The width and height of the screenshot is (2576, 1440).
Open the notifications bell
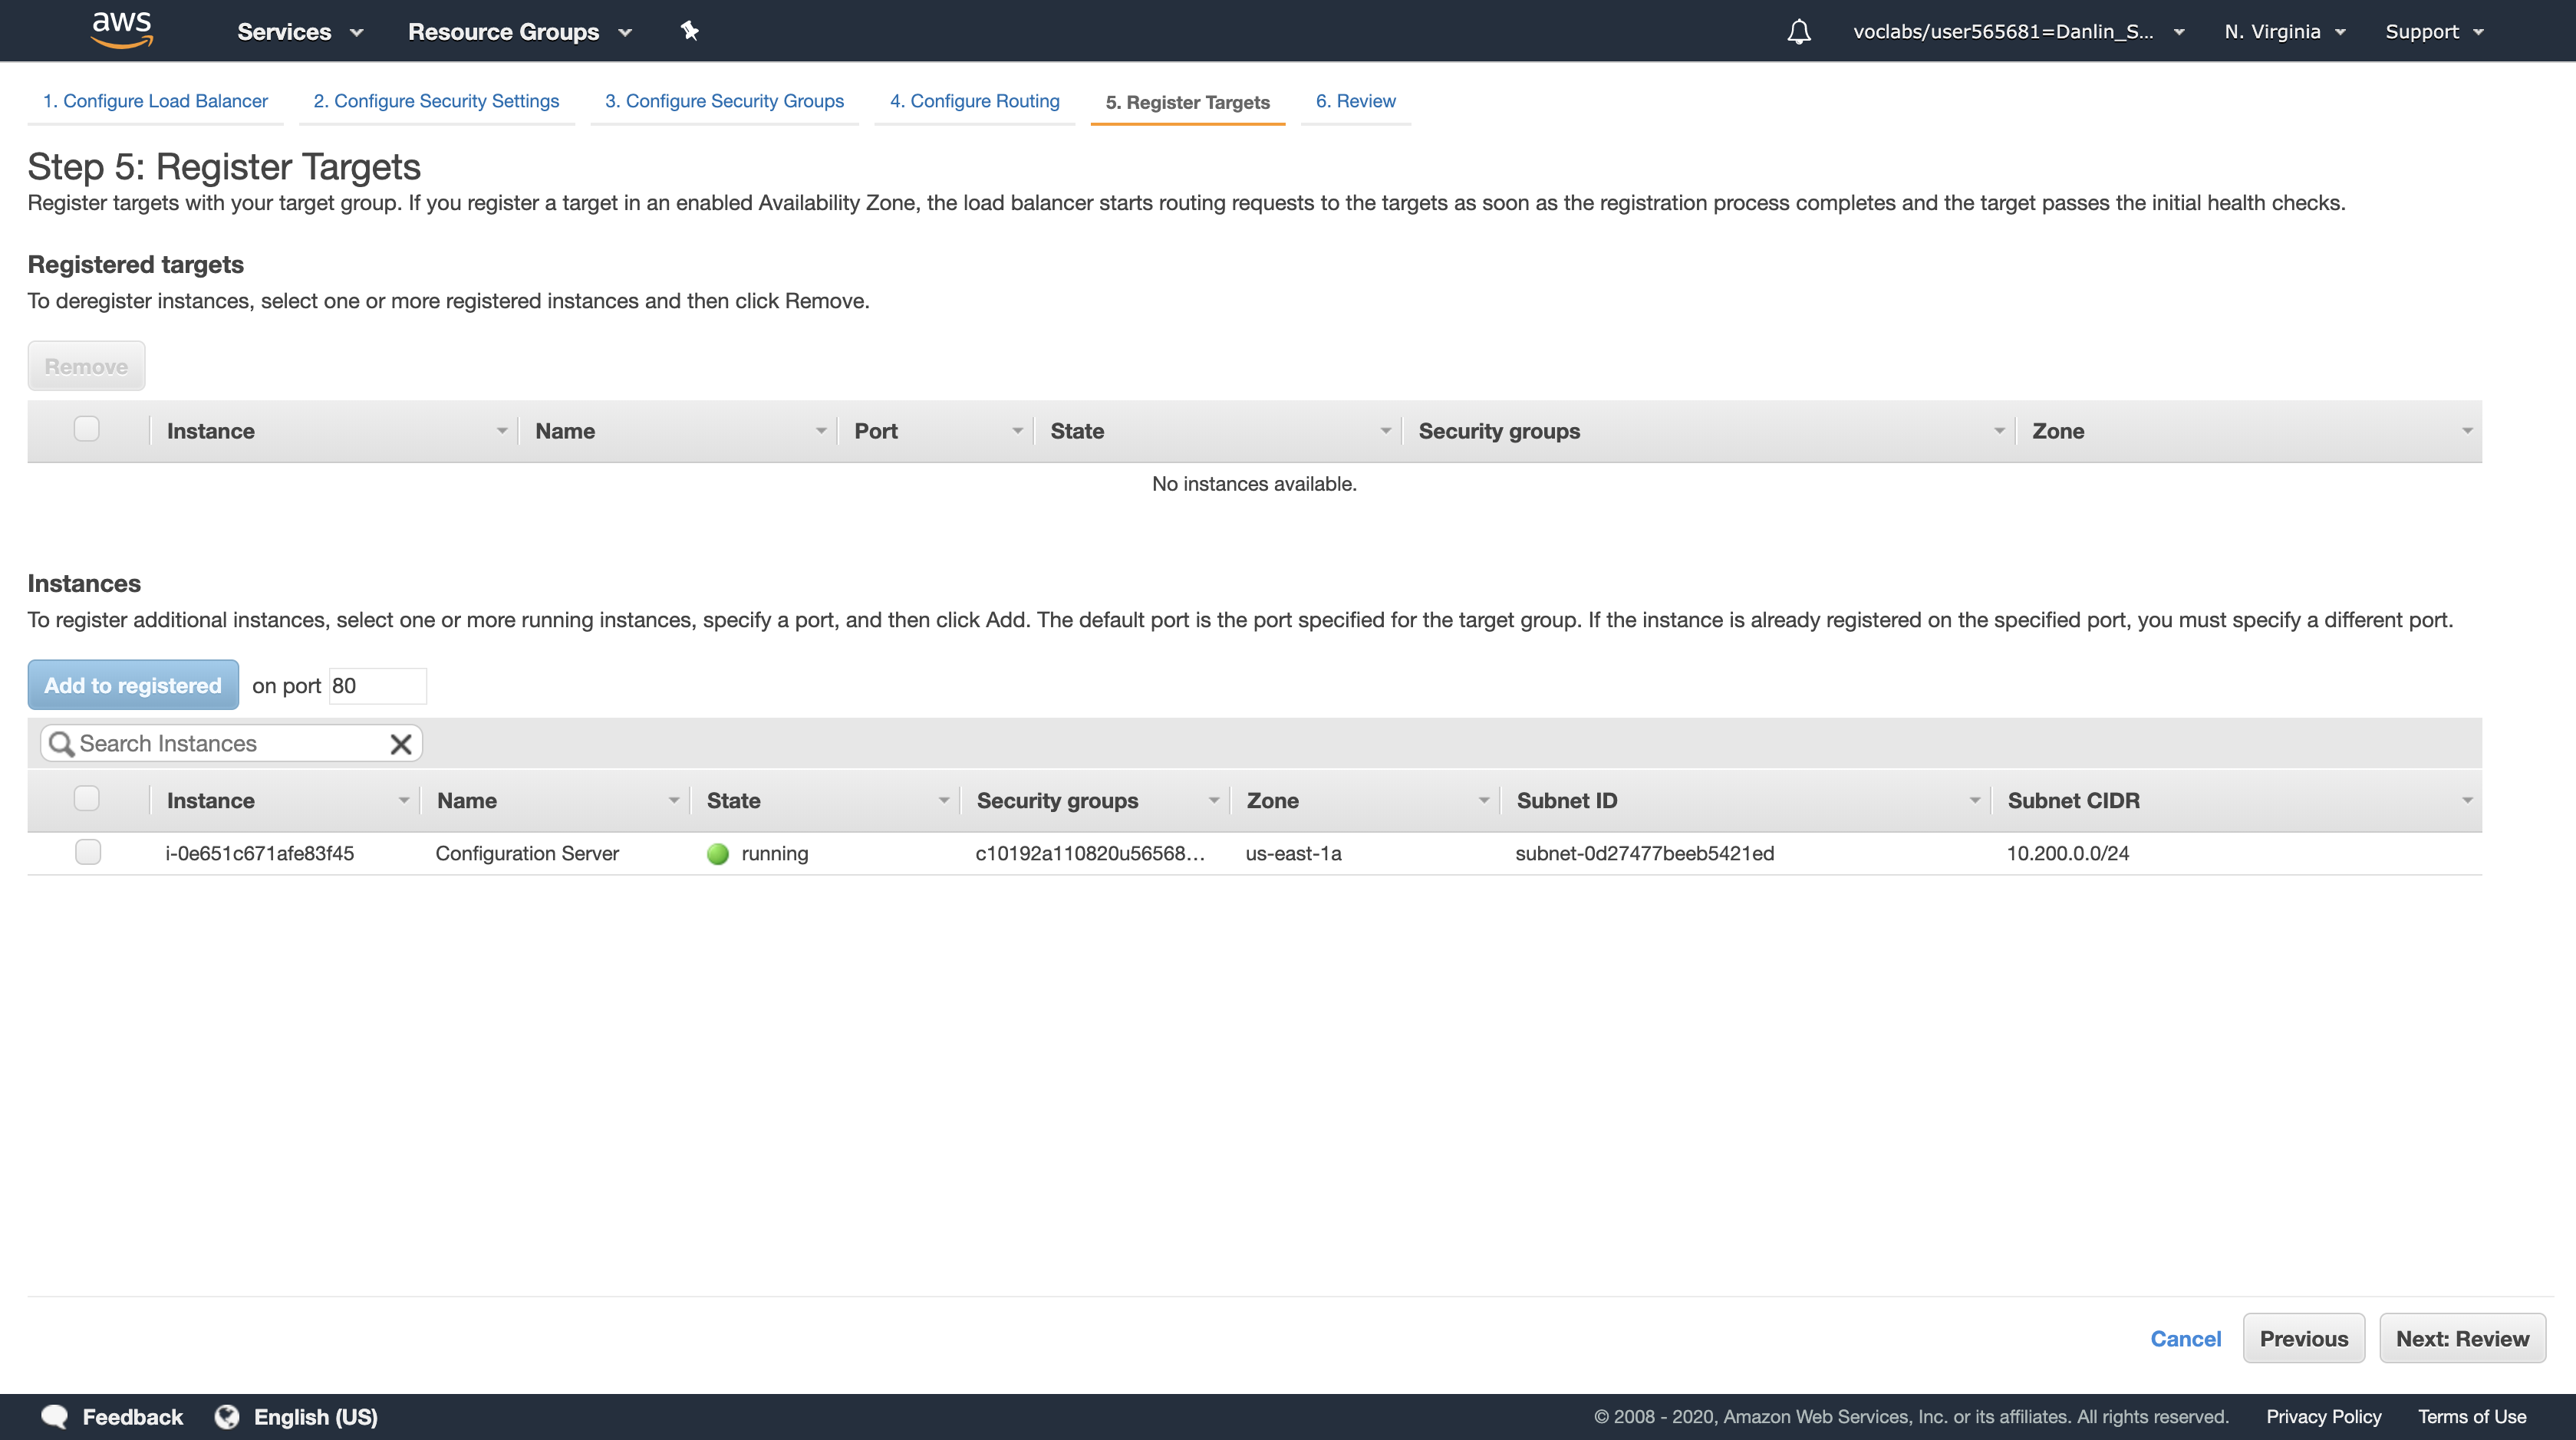(1798, 32)
